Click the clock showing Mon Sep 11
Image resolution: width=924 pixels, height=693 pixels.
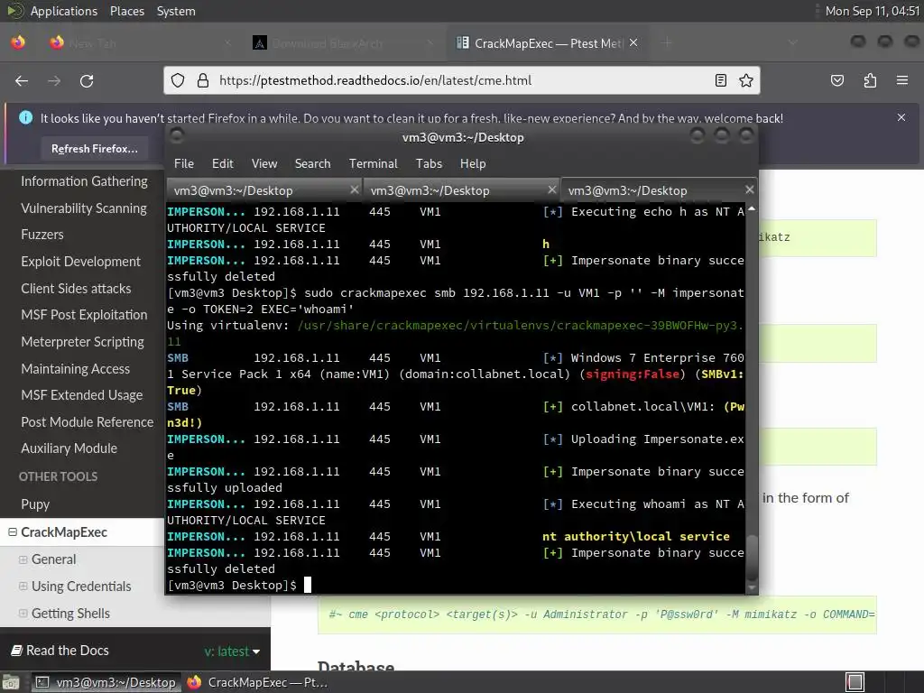point(873,11)
